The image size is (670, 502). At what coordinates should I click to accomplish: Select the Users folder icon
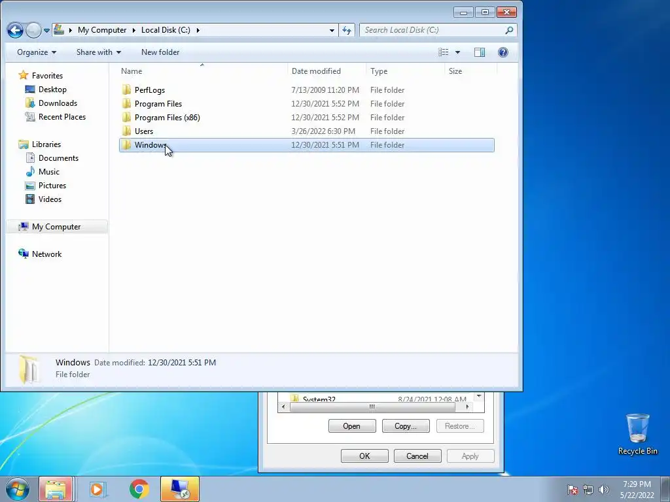pyautogui.click(x=126, y=131)
